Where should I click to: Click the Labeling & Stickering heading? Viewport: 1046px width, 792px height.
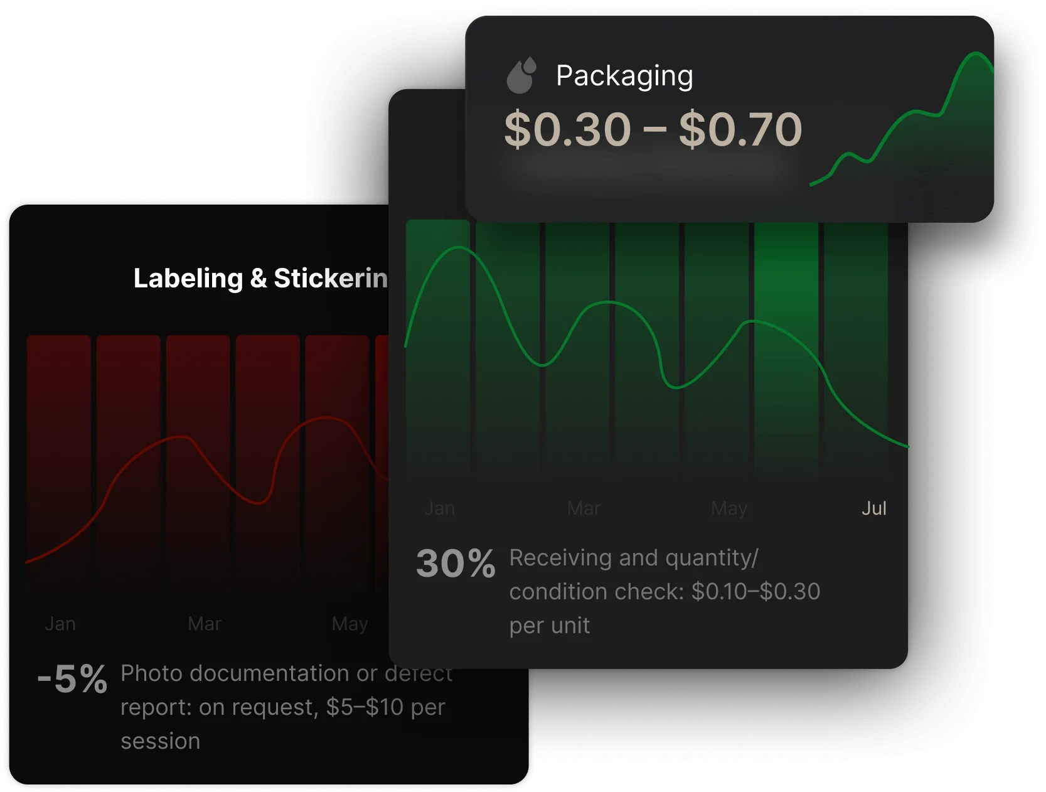point(260,279)
